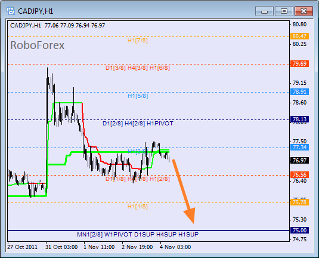Click the 80.25 price scale value
Viewport: 319px width, 258px height.
(x=299, y=44)
